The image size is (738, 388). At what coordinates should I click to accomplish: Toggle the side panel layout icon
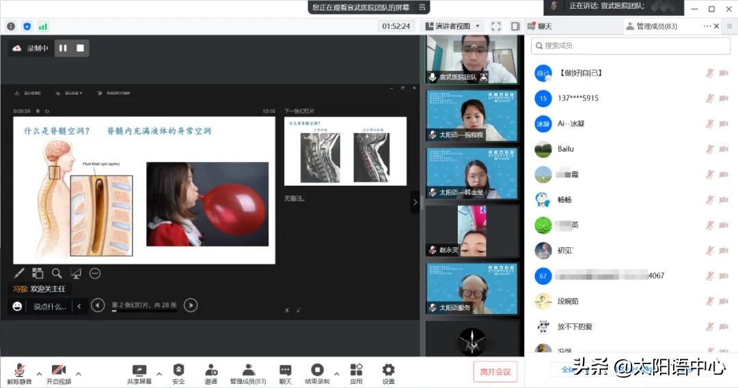pyautogui.click(x=515, y=27)
